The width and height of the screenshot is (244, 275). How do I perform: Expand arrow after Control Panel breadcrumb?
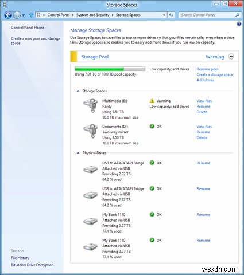tap(73, 15)
